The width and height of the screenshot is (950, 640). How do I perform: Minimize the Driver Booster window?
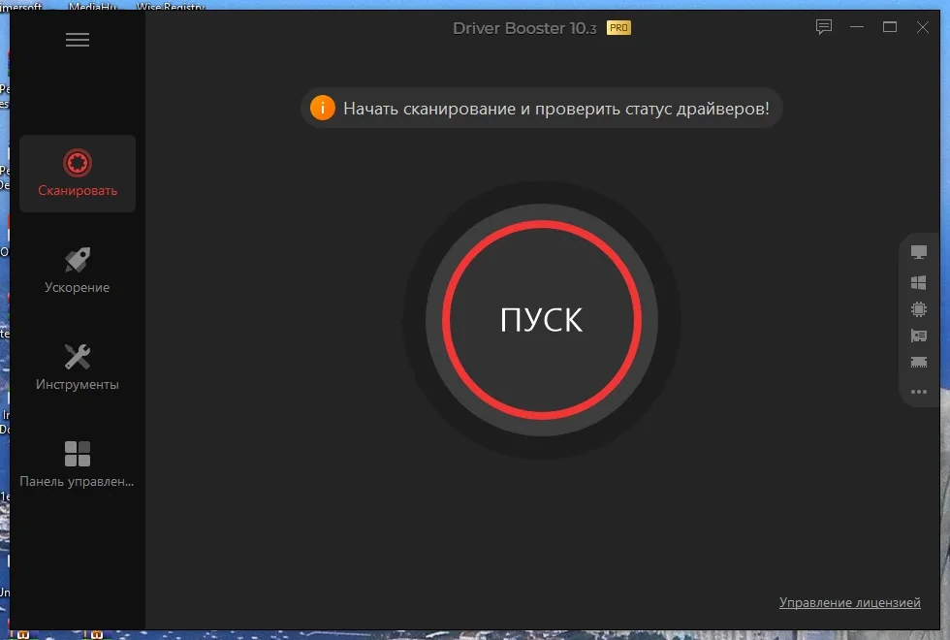[857, 27]
